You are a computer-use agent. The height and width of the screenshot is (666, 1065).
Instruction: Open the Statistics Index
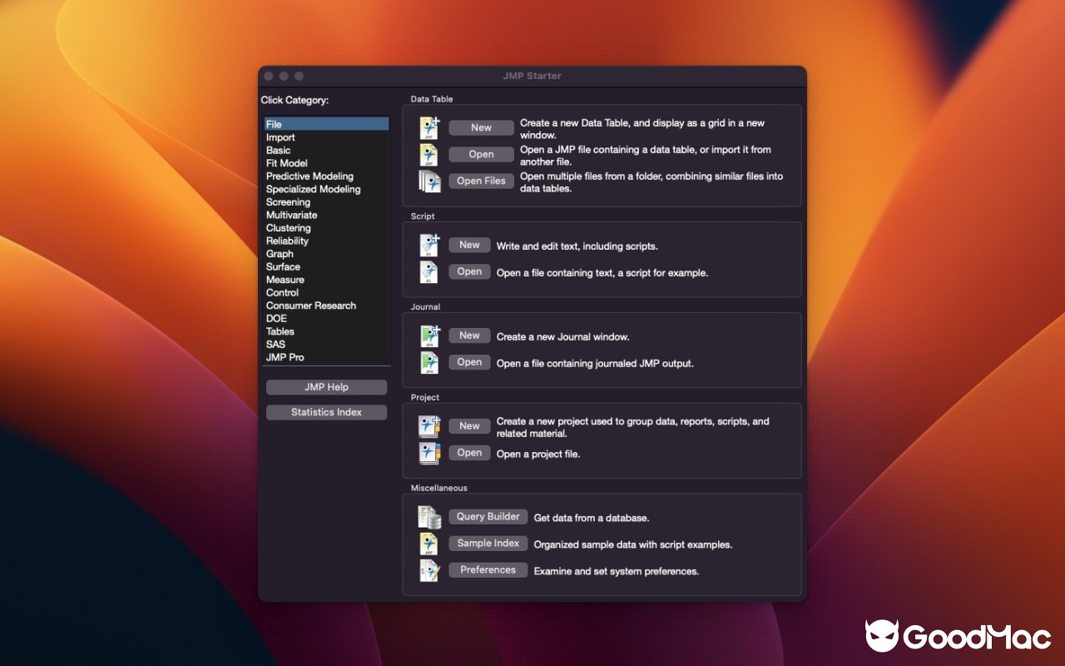coord(326,412)
